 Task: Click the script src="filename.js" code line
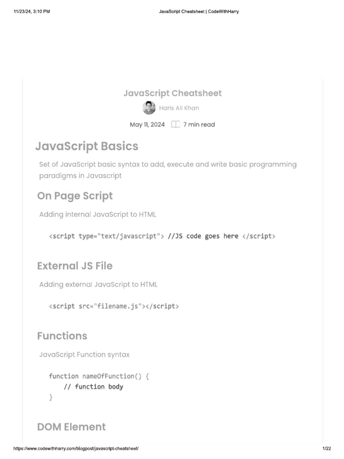pyautogui.click(x=114, y=306)
